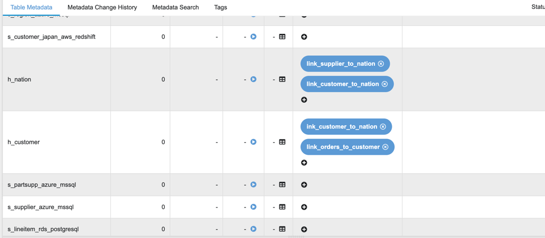Click the link_orders_to_customer tag label

(x=343, y=147)
